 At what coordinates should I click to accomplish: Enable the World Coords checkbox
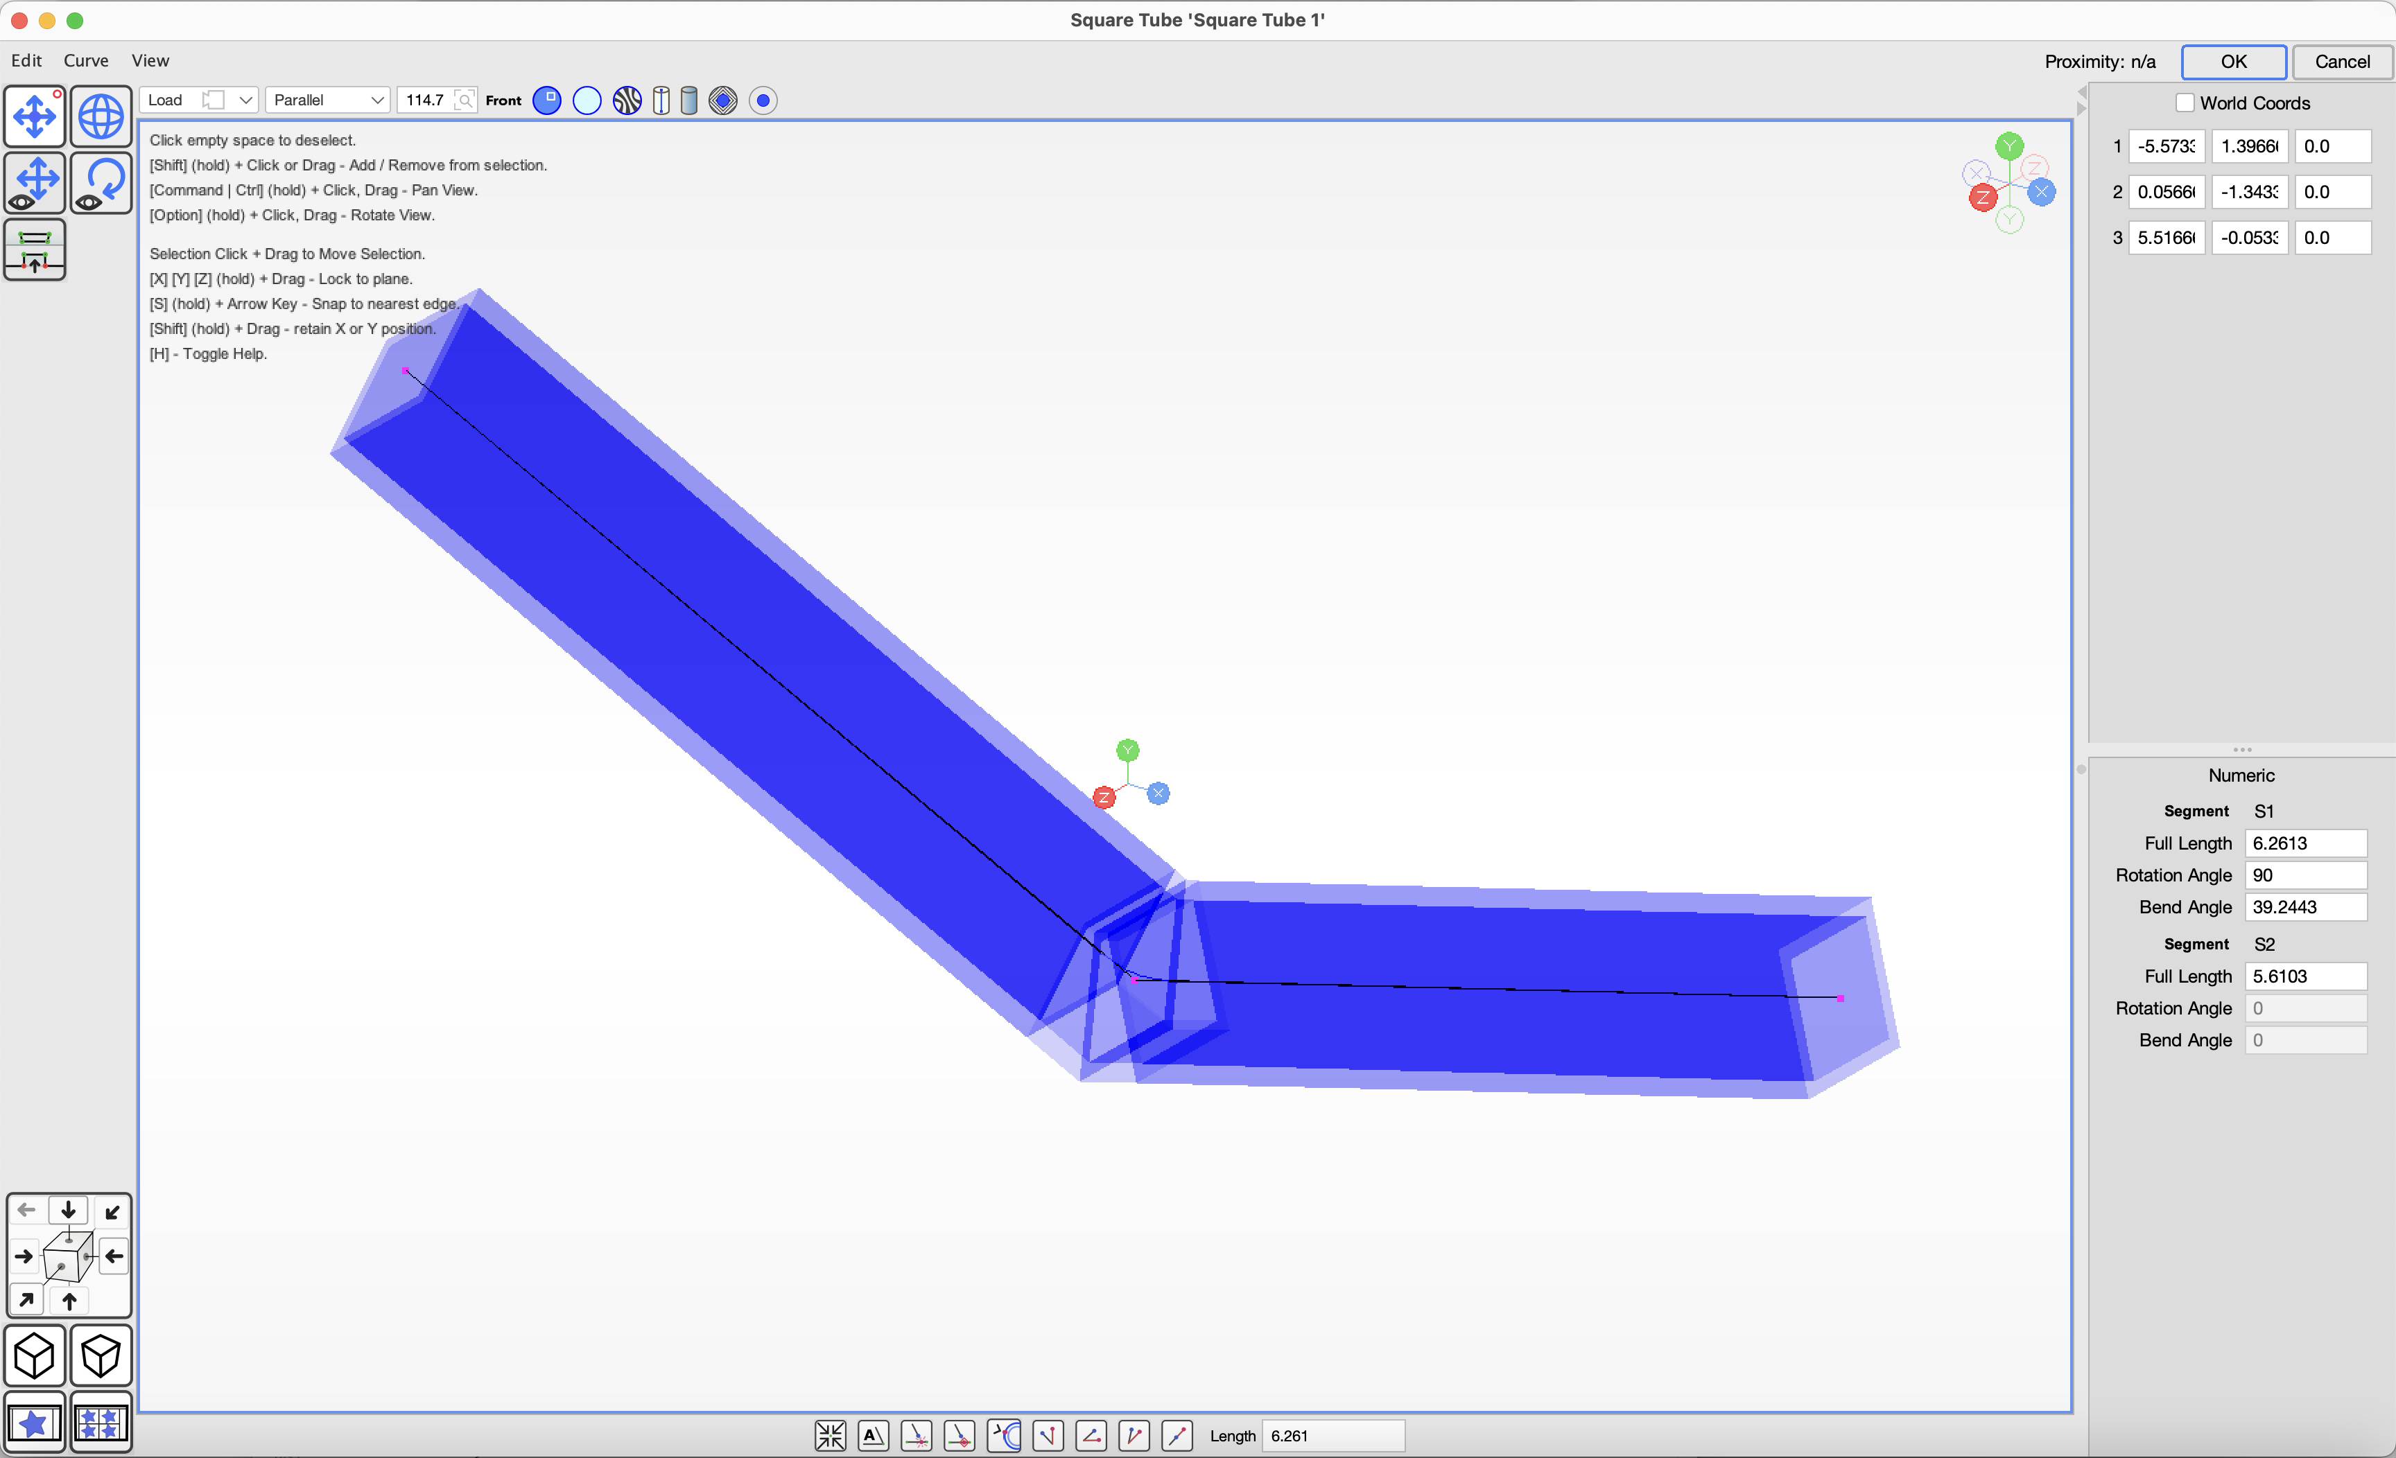coord(2185,103)
